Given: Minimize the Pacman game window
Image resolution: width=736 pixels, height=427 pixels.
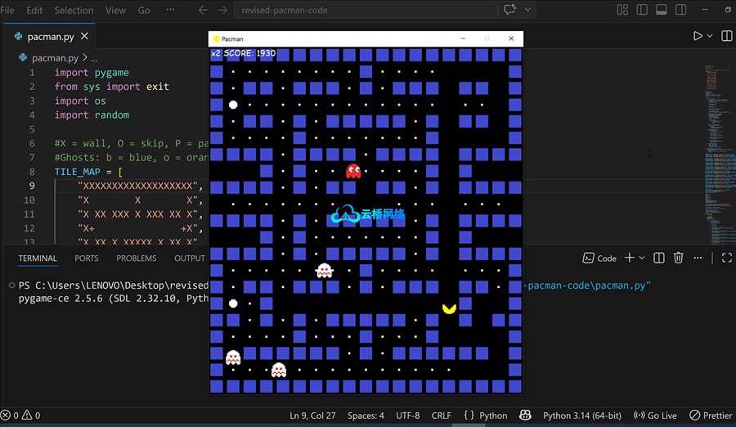Looking at the screenshot, I should [x=464, y=38].
